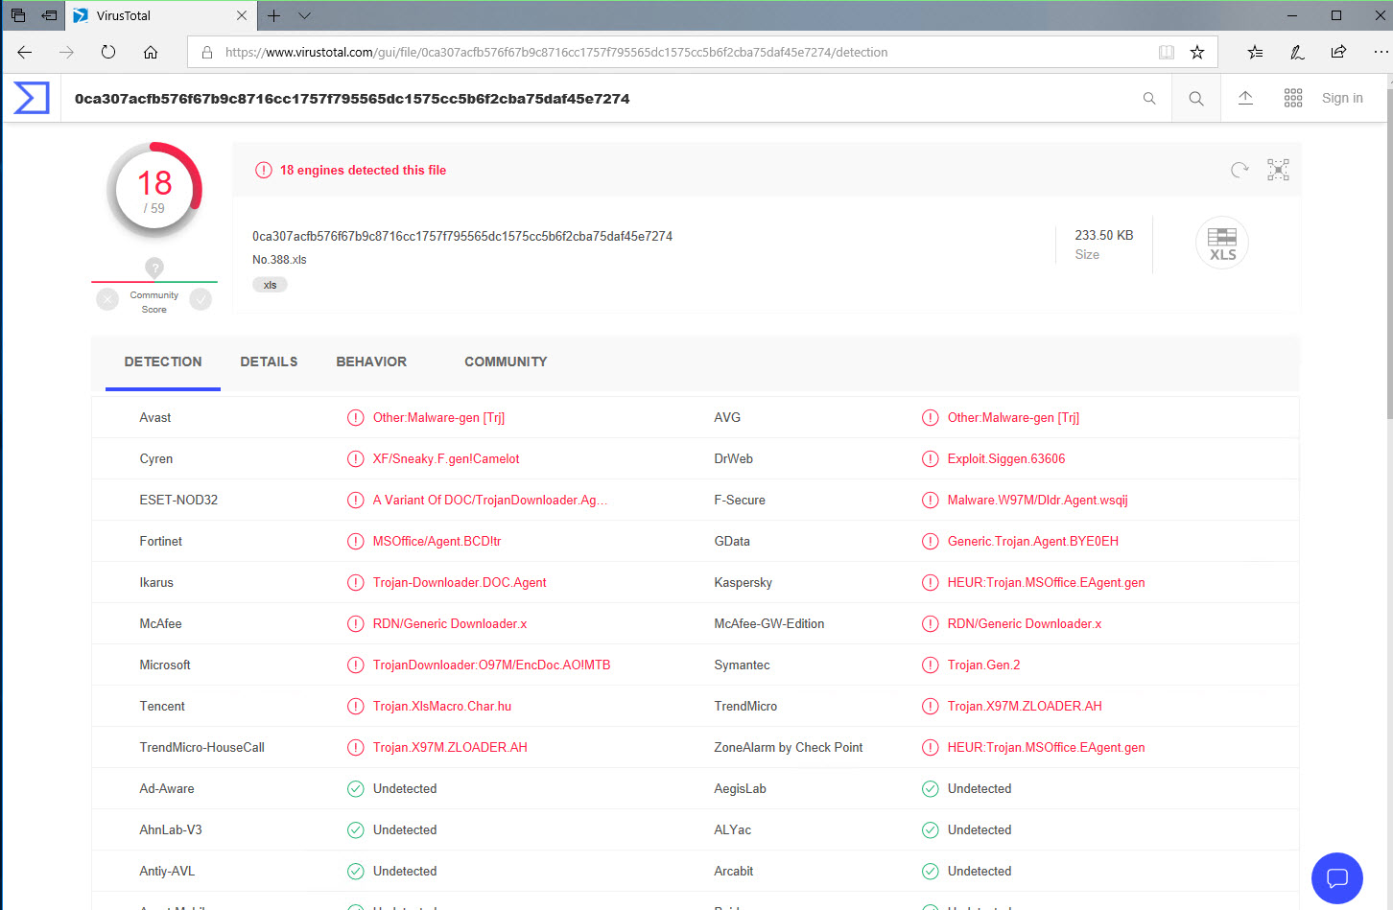Image resolution: width=1393 pixels, height=910 pixels.
Task: Click the Kaspersky engine name
Action: [743, 582]
